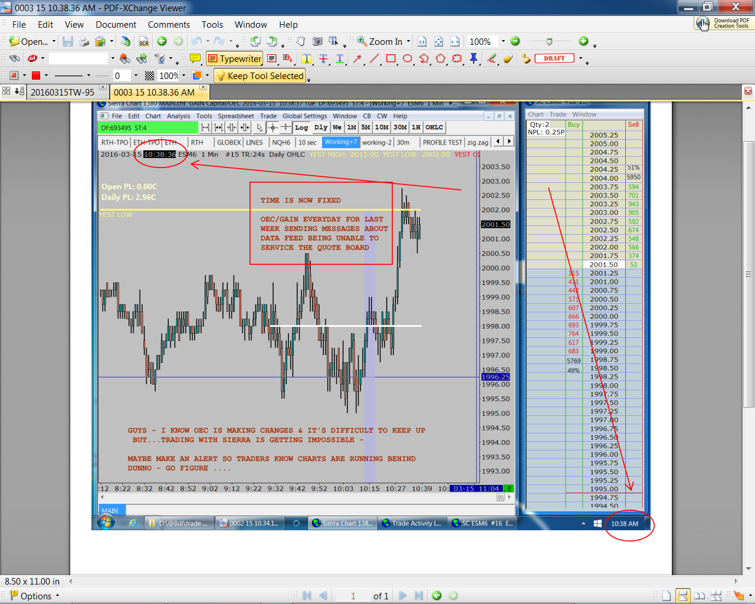Open the Tools menu
This screenshot has width=755, height=604.
(x=212, y=25)
